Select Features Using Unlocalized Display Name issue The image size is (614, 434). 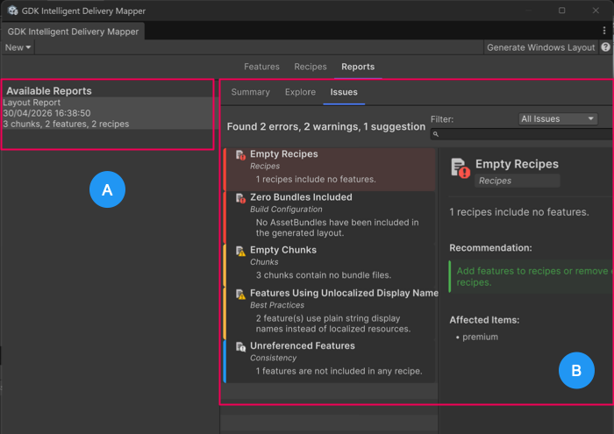(330, 313)
